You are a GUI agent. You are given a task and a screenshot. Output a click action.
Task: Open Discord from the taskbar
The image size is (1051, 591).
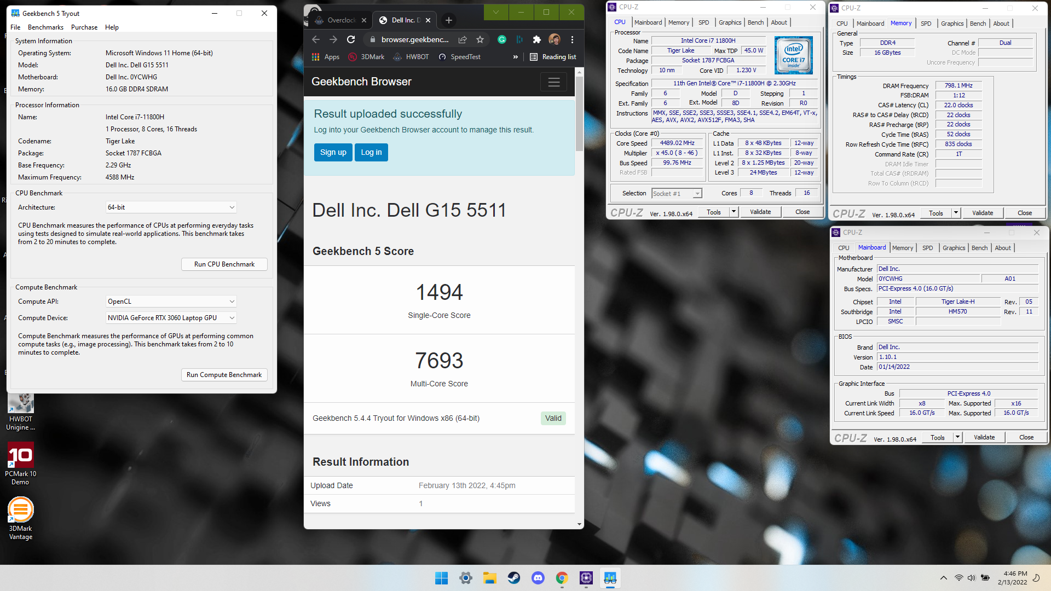click(538, 578)
